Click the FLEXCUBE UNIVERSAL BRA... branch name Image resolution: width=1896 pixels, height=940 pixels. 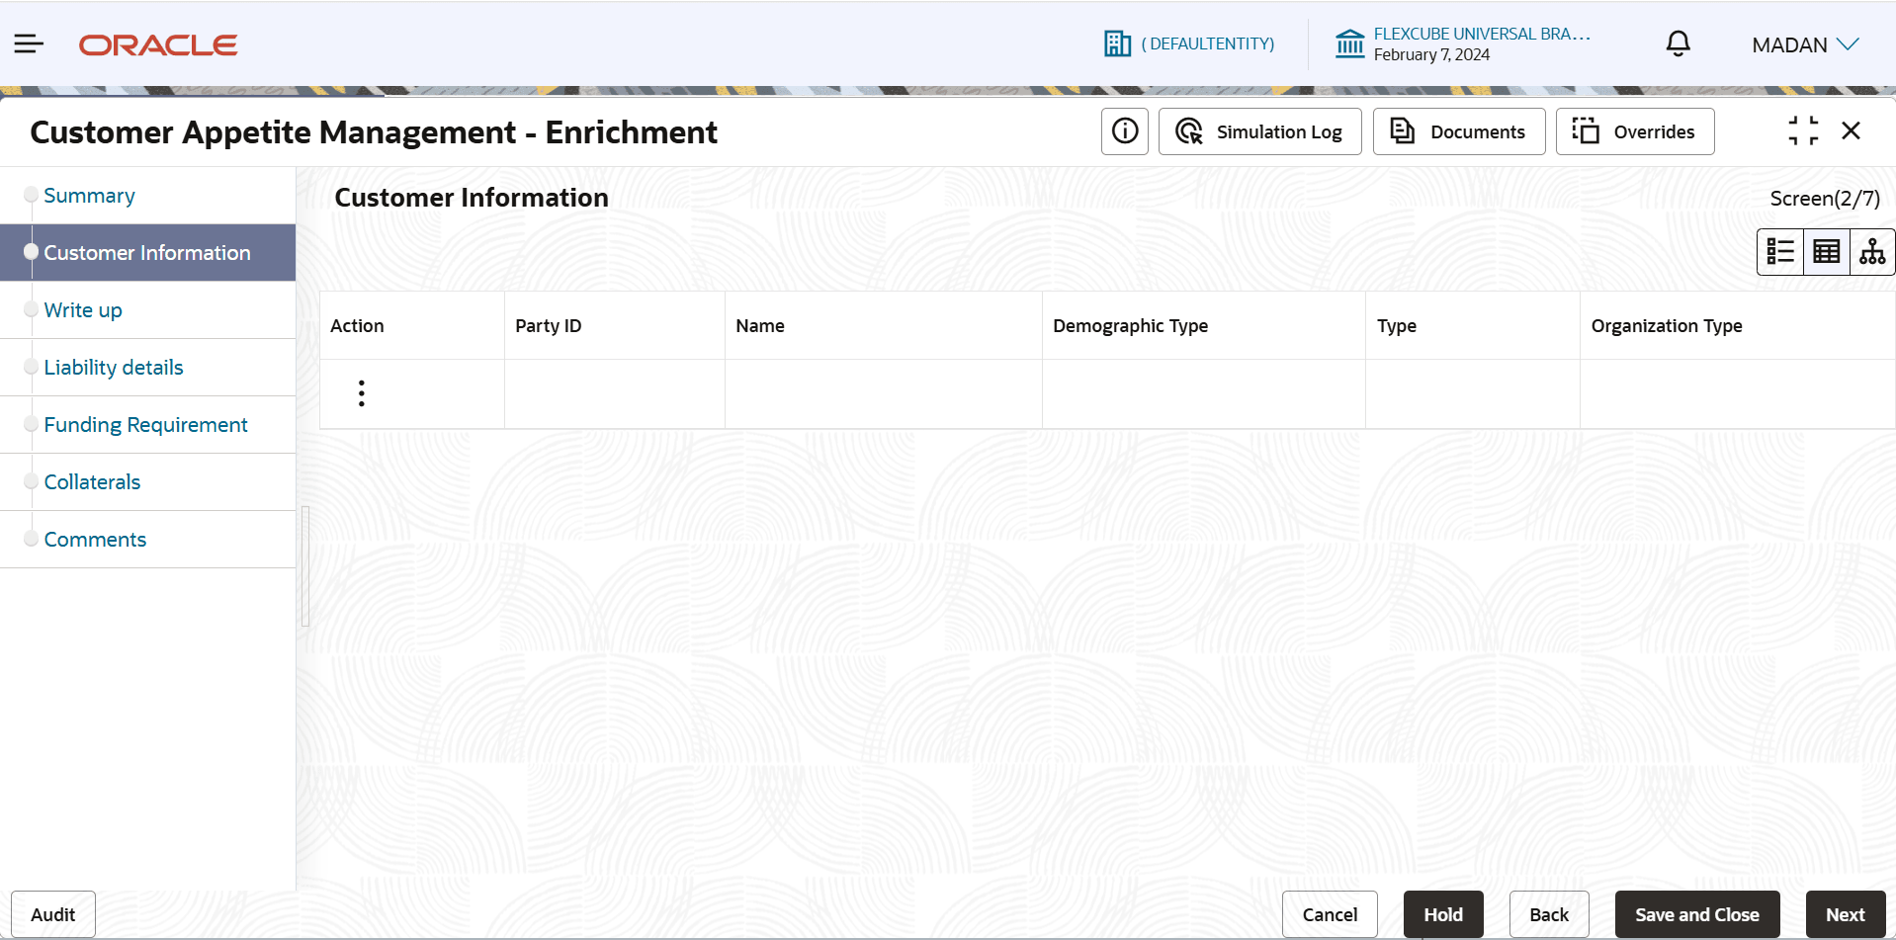pyautogui.click(x=1482, y=34)
